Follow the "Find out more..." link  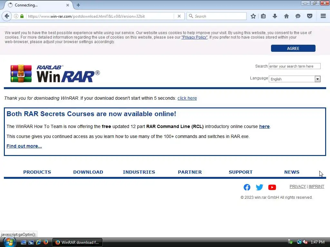pos(24,146)
